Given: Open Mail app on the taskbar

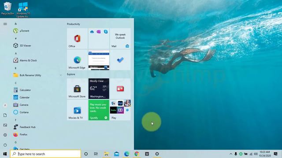Looking at the screenshot, I should coord(116,154).
